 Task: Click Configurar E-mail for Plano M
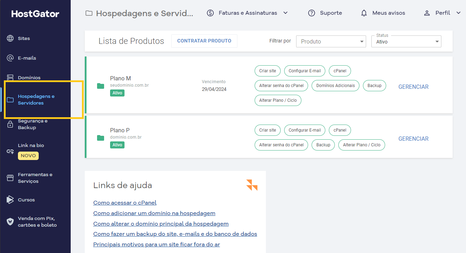305,71
